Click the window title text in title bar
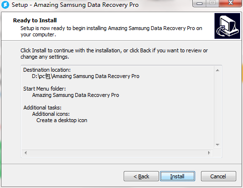243x188 pixels. point(75,5)
